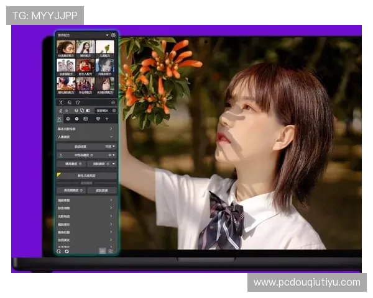The height and width of the screenshot is (298, 373).
Task: Click the slider below 新生儿肤亮度
Action: coord(86,183)
